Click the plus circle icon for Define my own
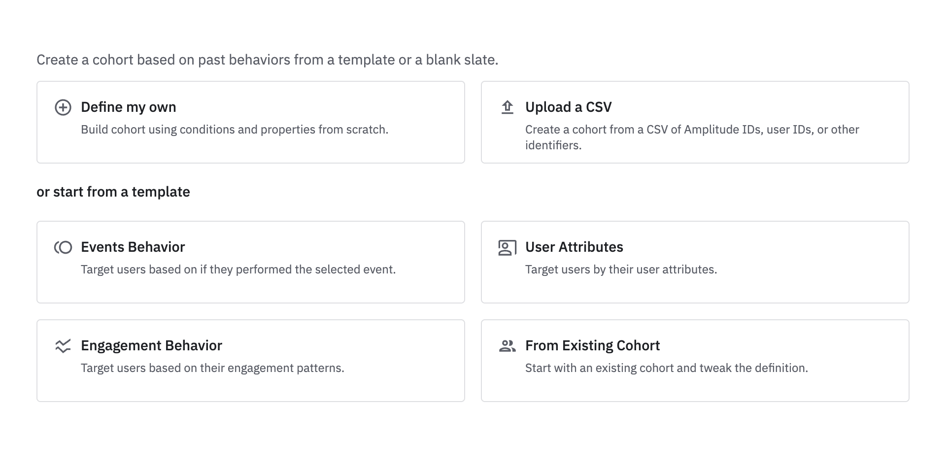The height and width of the screenshot is (473, 948). pos(63,107)
